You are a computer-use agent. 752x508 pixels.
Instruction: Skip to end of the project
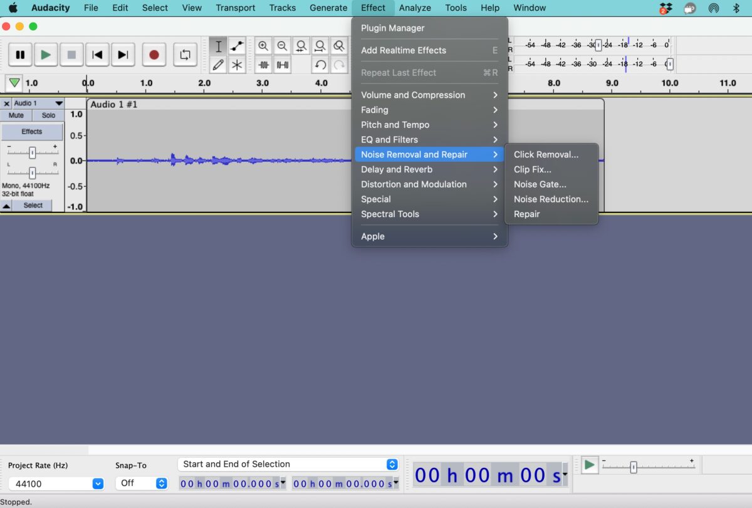(x=123, y=55)
